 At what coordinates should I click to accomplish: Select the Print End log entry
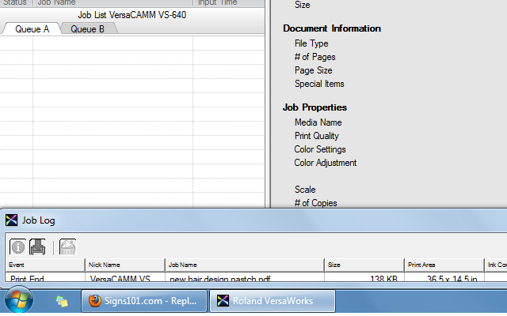[x=27, y=279]
